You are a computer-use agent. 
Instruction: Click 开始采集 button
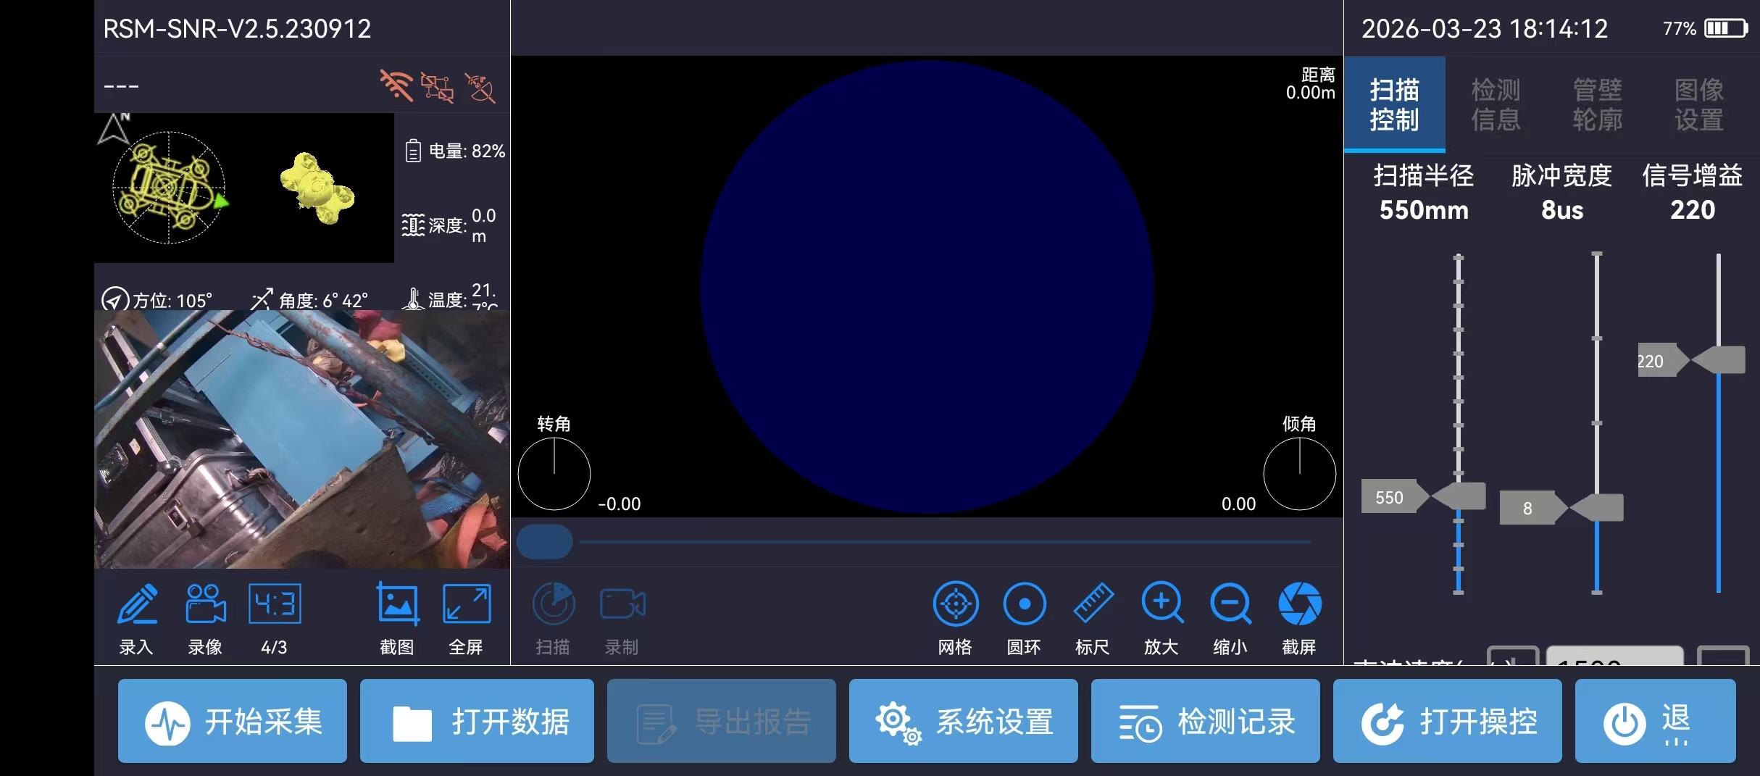[233, 721]
